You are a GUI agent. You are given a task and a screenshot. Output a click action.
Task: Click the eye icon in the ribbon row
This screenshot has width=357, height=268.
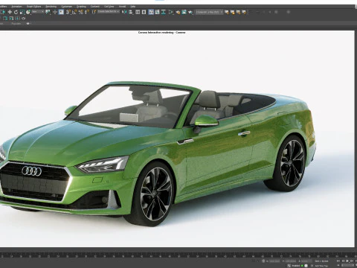23,19
